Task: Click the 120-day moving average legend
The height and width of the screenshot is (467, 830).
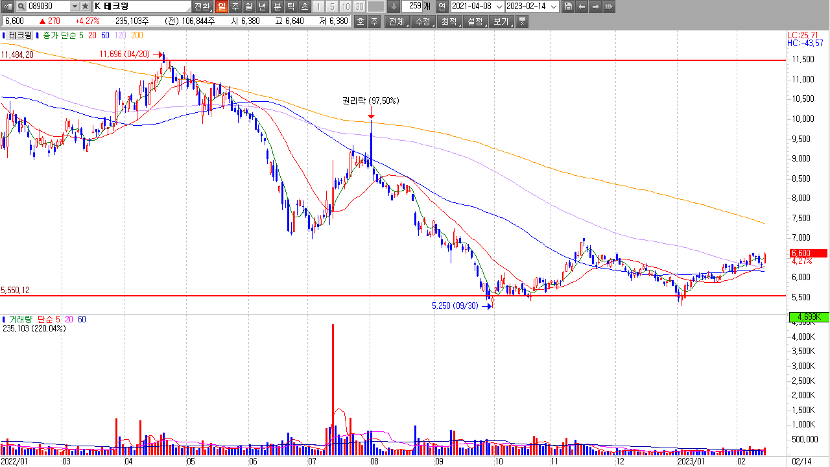Action: pyautogui.click(x=120, y=36)
